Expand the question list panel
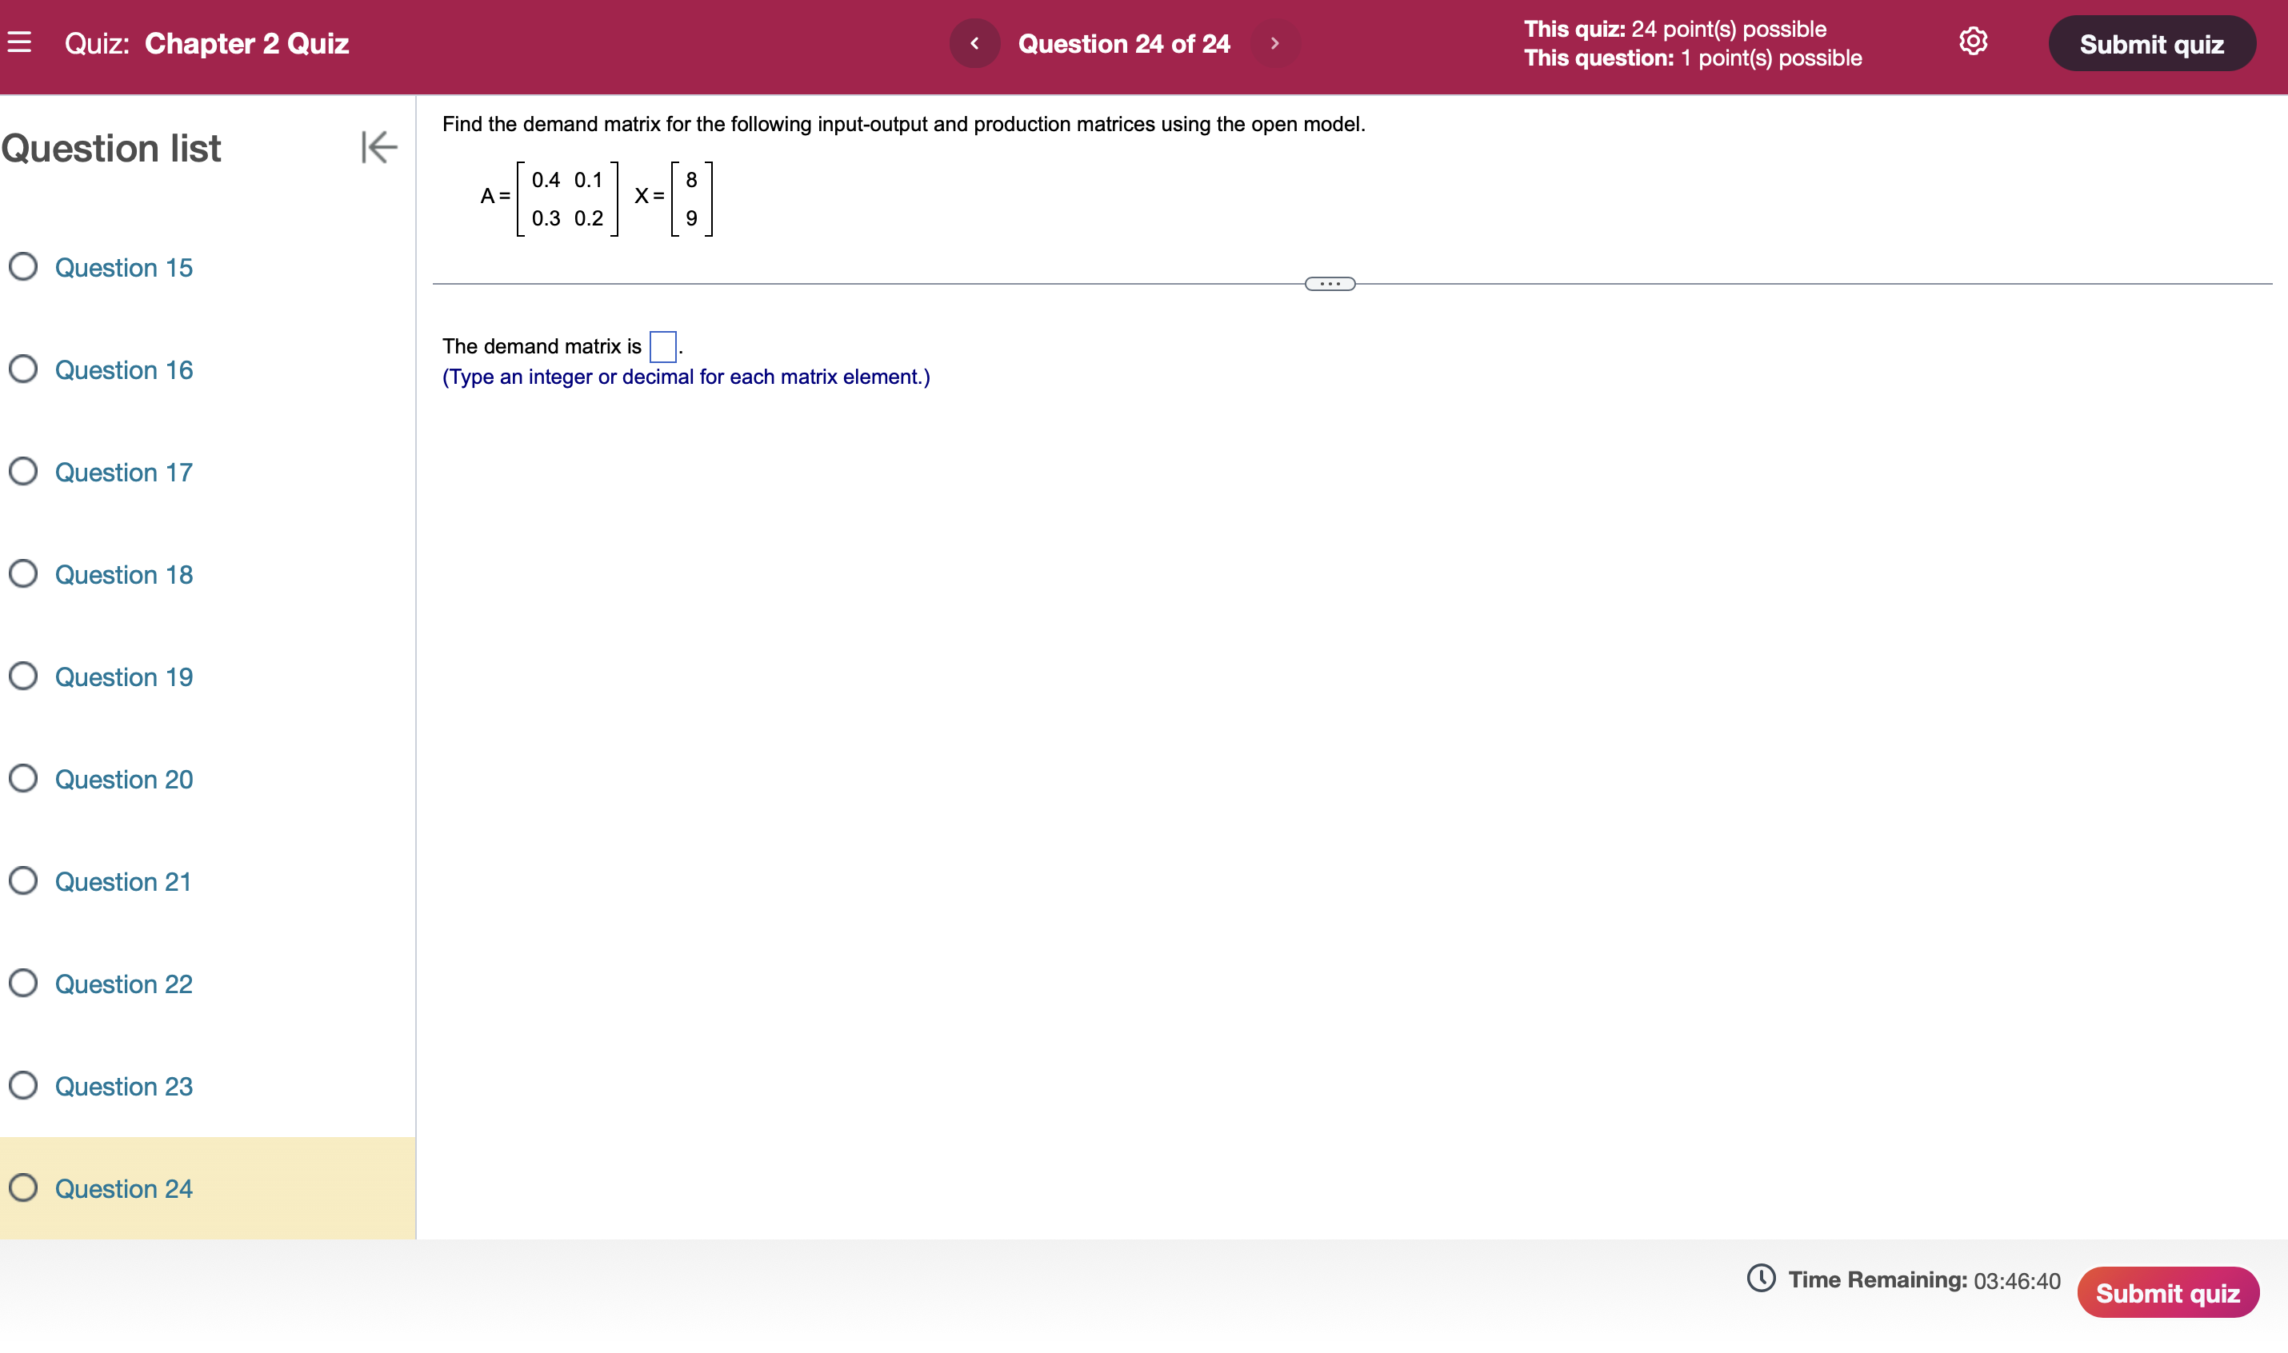Image resolution: width=2288 pixels, height=1353 pixels. pos(377,146)
